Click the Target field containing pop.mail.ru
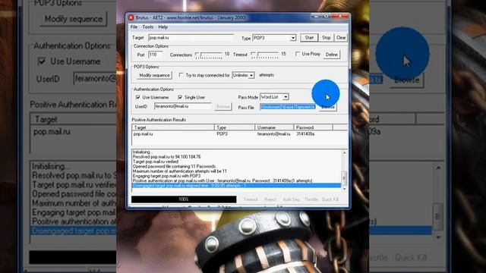486x273 pixels. click(x=191, y=37)
